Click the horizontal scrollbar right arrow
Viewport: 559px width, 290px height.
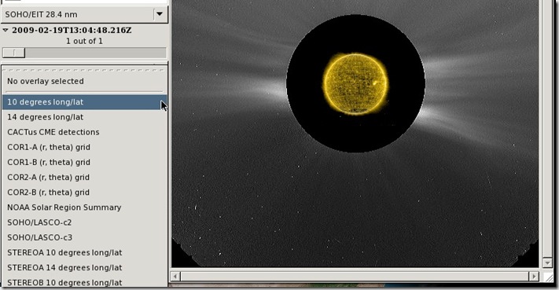click(x=534, y=277)
